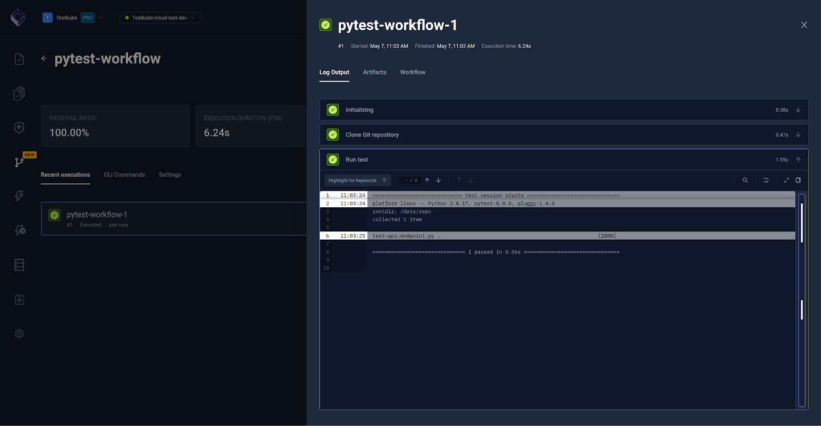821x426 pixels.
Task: Click log line 'collected 1 item'
Action: [x=397, y=220]
